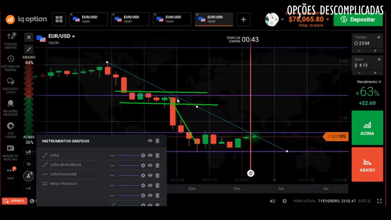Expand the EUR/USD asset dropdown arrow

coord(73,36)
